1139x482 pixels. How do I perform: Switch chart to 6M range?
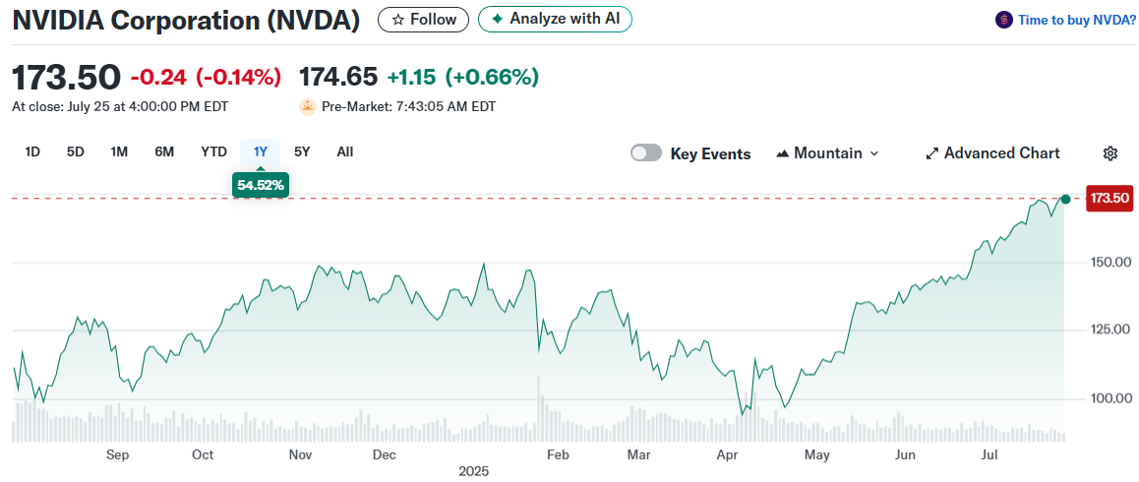[164, 151]
